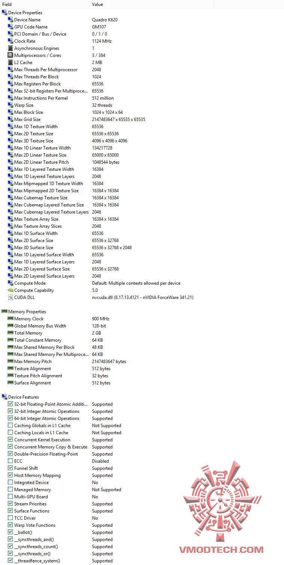
Task: Select the Multi-GPU Board row label
Action: [x=31, y=496]
